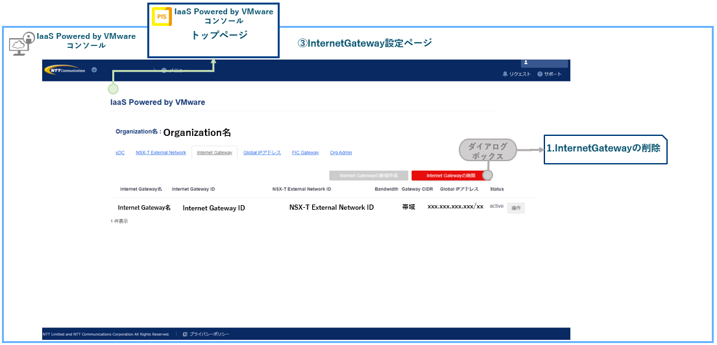The image size is (717, 345).
Task: Switch to the vDC tab
Action: pyautogui.click(x=120, y=152)
